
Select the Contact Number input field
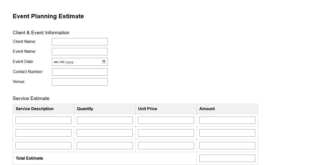click(x=80, y=72)
